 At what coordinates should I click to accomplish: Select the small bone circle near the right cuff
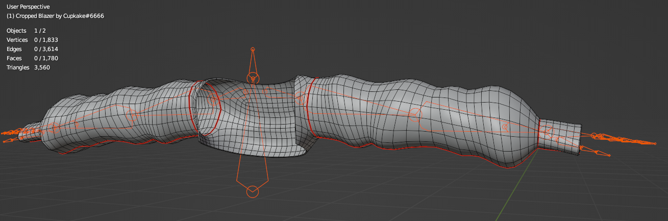tap(505, 126)
